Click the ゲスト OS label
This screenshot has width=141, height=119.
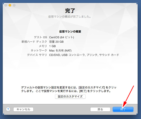point(40,37)
